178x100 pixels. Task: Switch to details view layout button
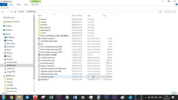coord(173,93)
